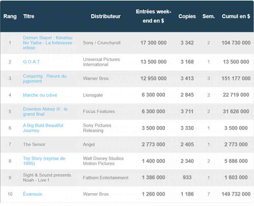
Task: Select the 3 168 copies value
Action: point(187,62)
